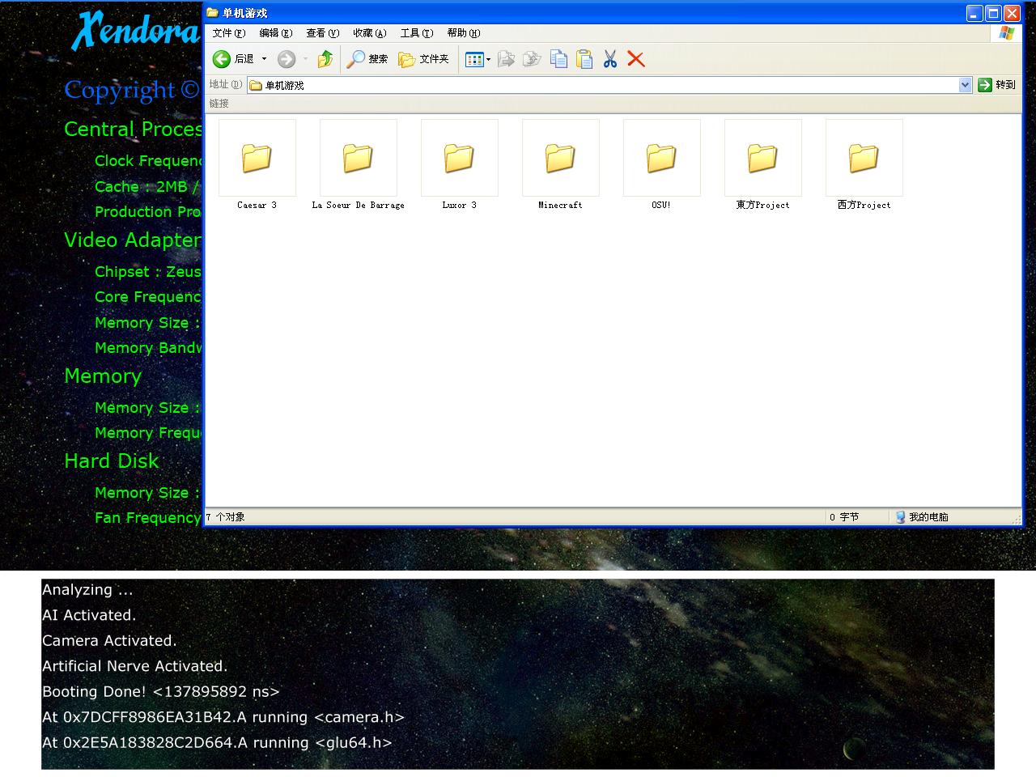
Task: Select the Minecraft folder icon
Action: click(561, 158)
